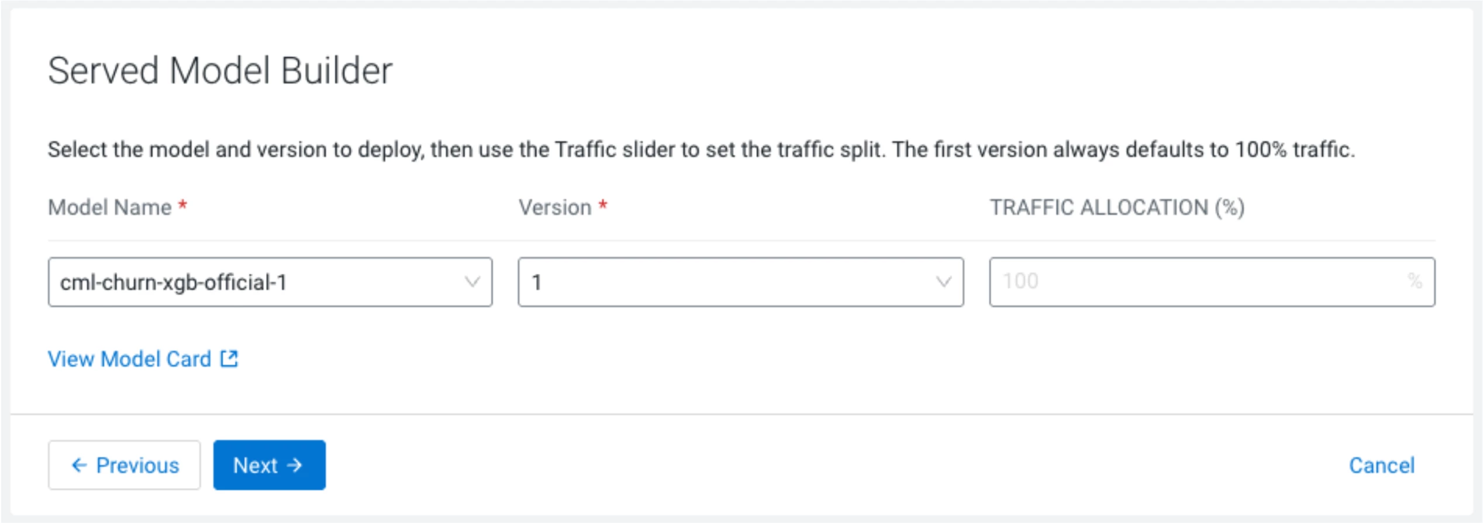Image resolution: width=1483 pixels, height=523 pixels.
Task: Click the Traffic Allocation input showing 100
Action: pos(1212,282)
